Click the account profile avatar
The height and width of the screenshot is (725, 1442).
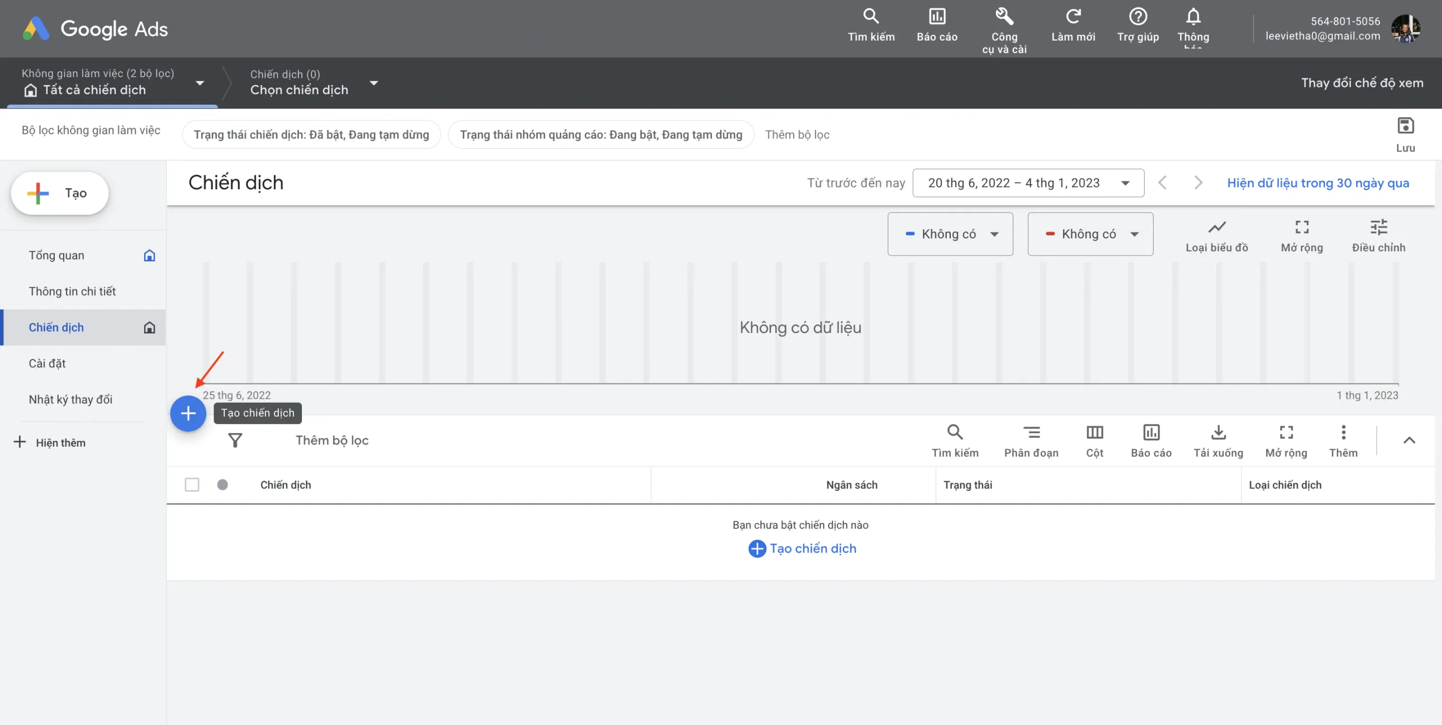coord(1405,28)
